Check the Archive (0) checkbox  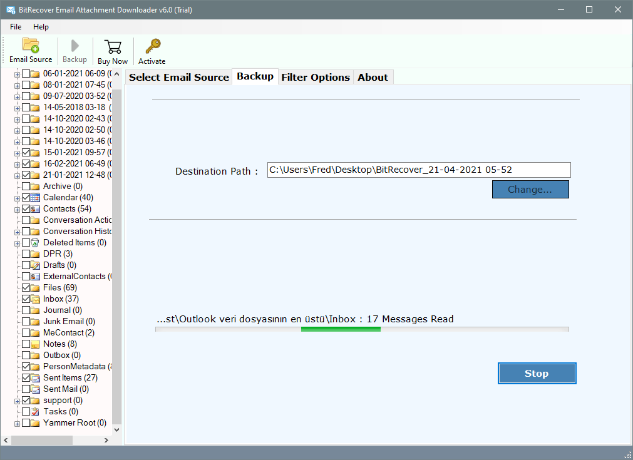coord(26,186)
